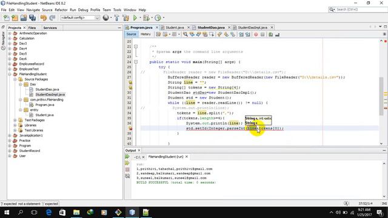Click the Open Project toolbar icon
The width and height of the screenshot is (388, 218).
[x=24, y=18]
